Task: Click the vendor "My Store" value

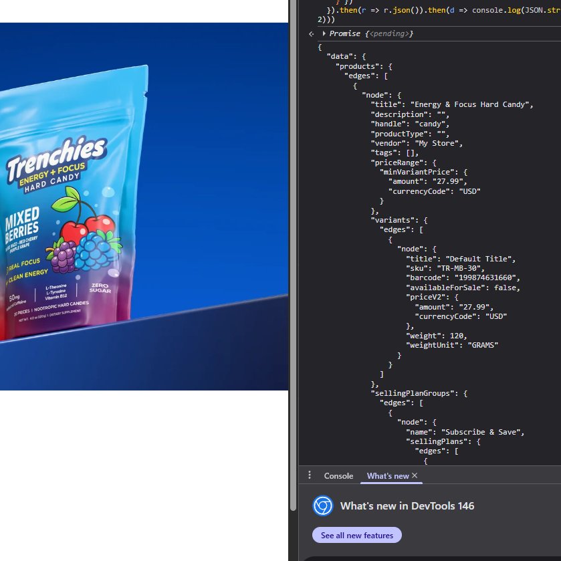Action: [x=438, y=144]
